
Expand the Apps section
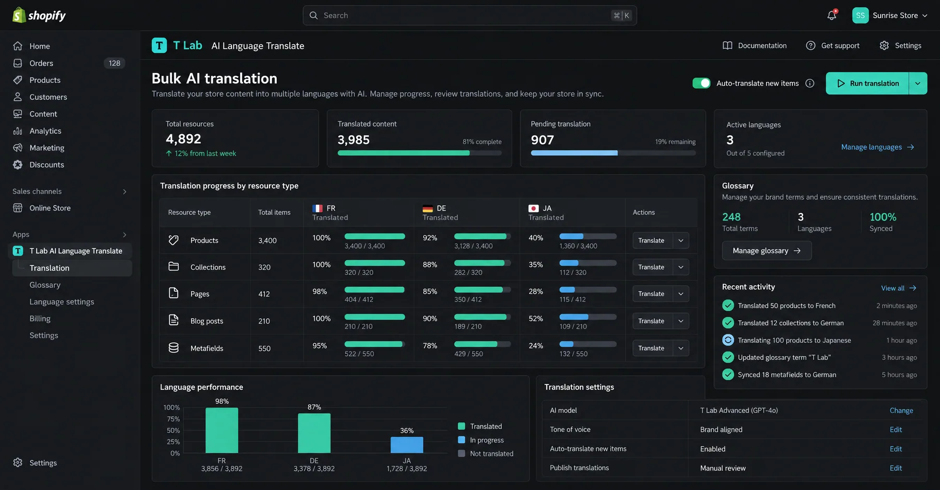[x=124, y=235]
